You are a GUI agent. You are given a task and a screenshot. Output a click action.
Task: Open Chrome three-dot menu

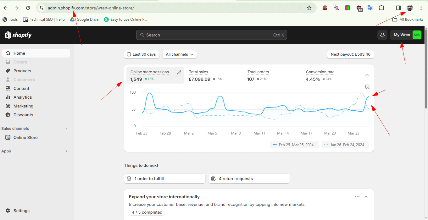(x=421, y=8)
